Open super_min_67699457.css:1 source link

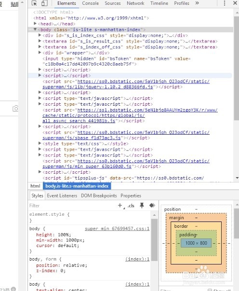point(117,229)
